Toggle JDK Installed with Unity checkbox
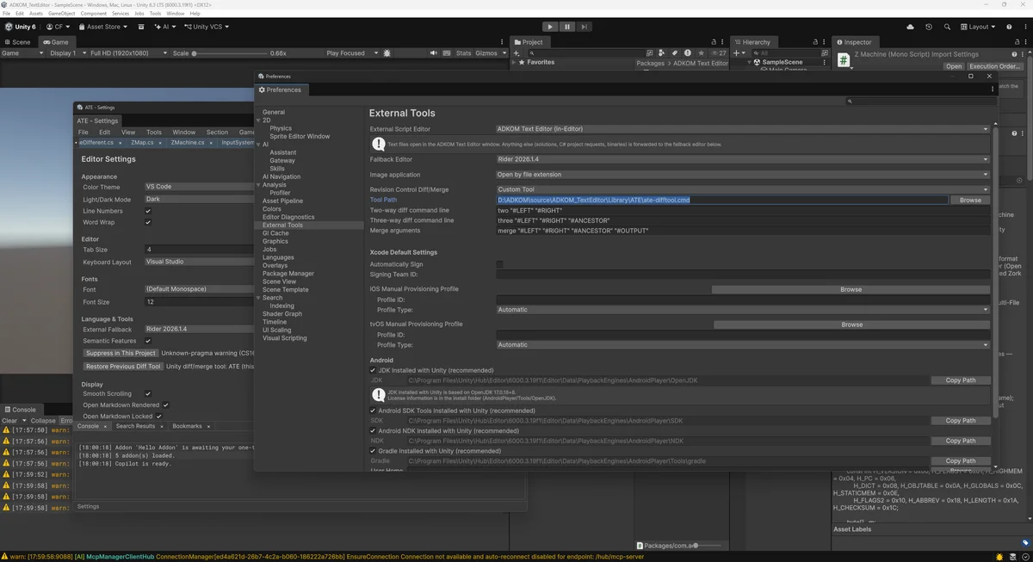Image resolution: width=1033 pixels, height=562 pixels. (x=373, y=370)
